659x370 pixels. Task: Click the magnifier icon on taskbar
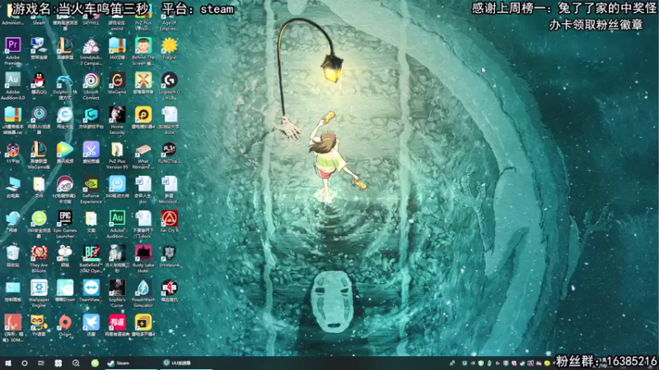[76, 363]
